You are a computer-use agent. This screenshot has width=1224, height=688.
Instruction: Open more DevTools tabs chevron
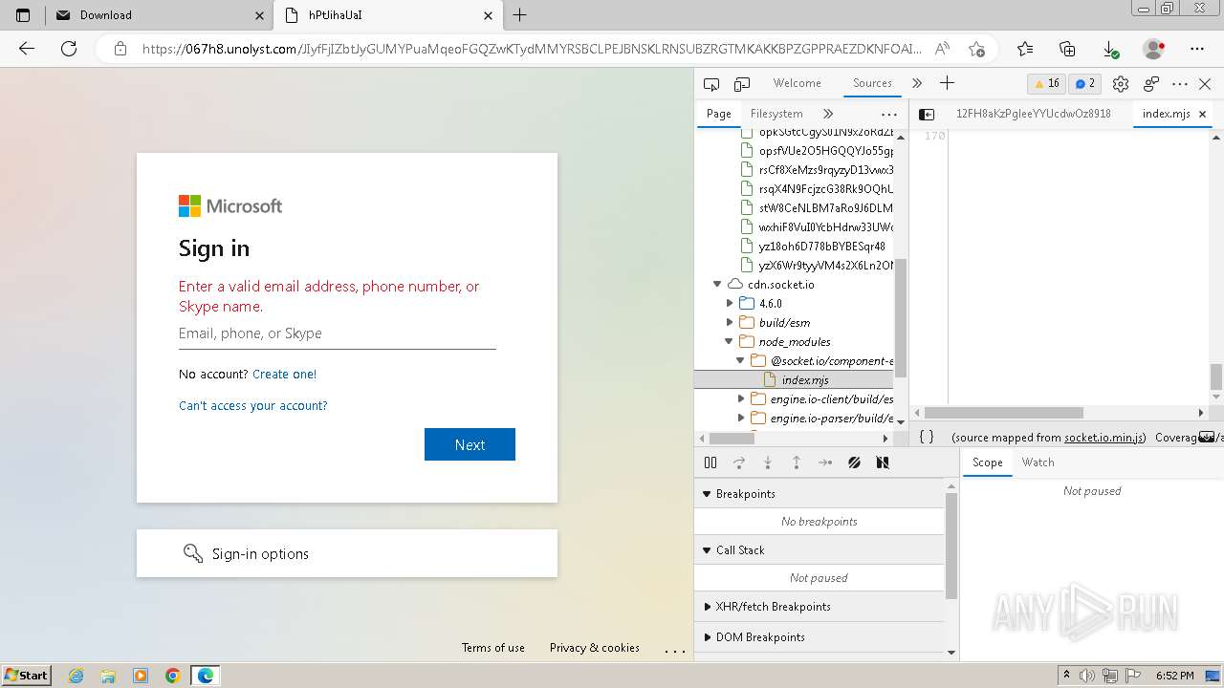pos(917,83)
